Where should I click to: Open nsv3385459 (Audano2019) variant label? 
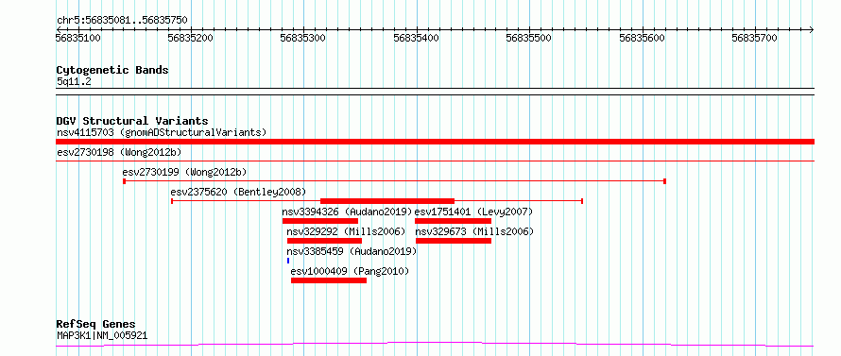352,251
